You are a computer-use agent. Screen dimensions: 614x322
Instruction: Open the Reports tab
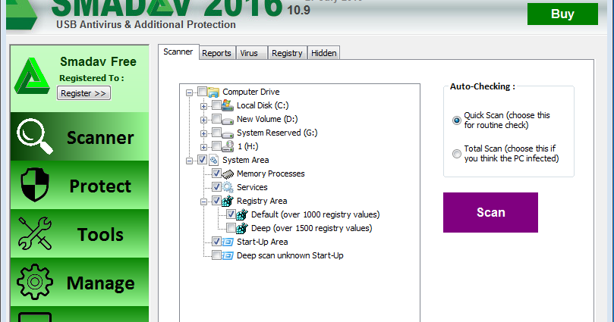(x=216, y=53)
